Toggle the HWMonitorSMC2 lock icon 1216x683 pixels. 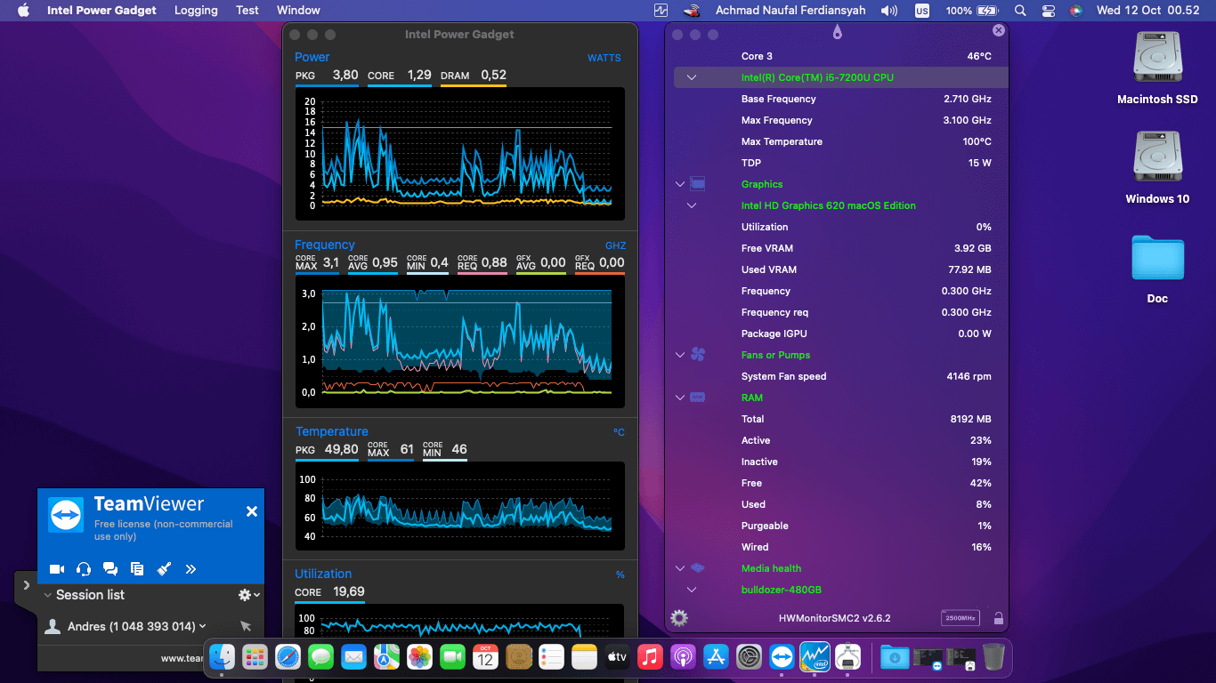(999, 618)
